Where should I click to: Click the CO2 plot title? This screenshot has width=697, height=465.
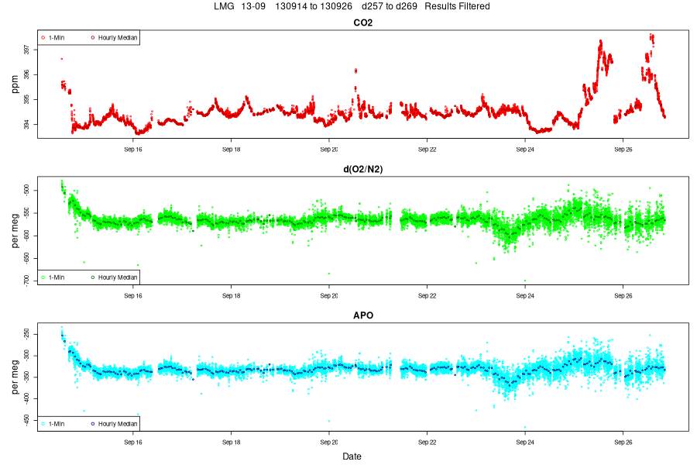coord(362,22)
